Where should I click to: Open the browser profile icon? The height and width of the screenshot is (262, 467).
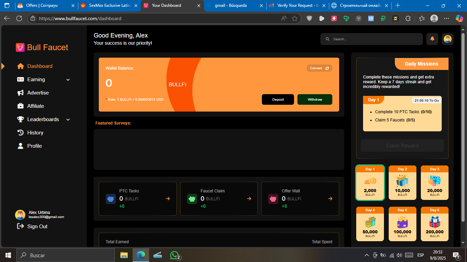pos(434,18)
